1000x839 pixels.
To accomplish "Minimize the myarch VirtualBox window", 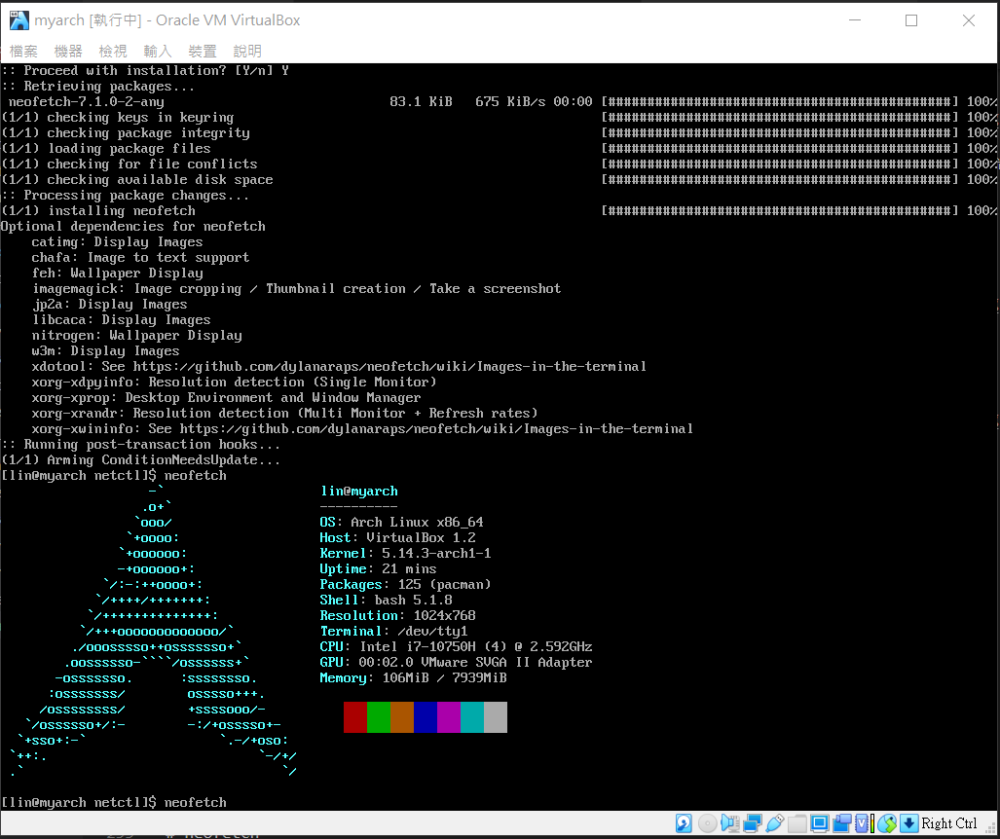I will (855, 20).
